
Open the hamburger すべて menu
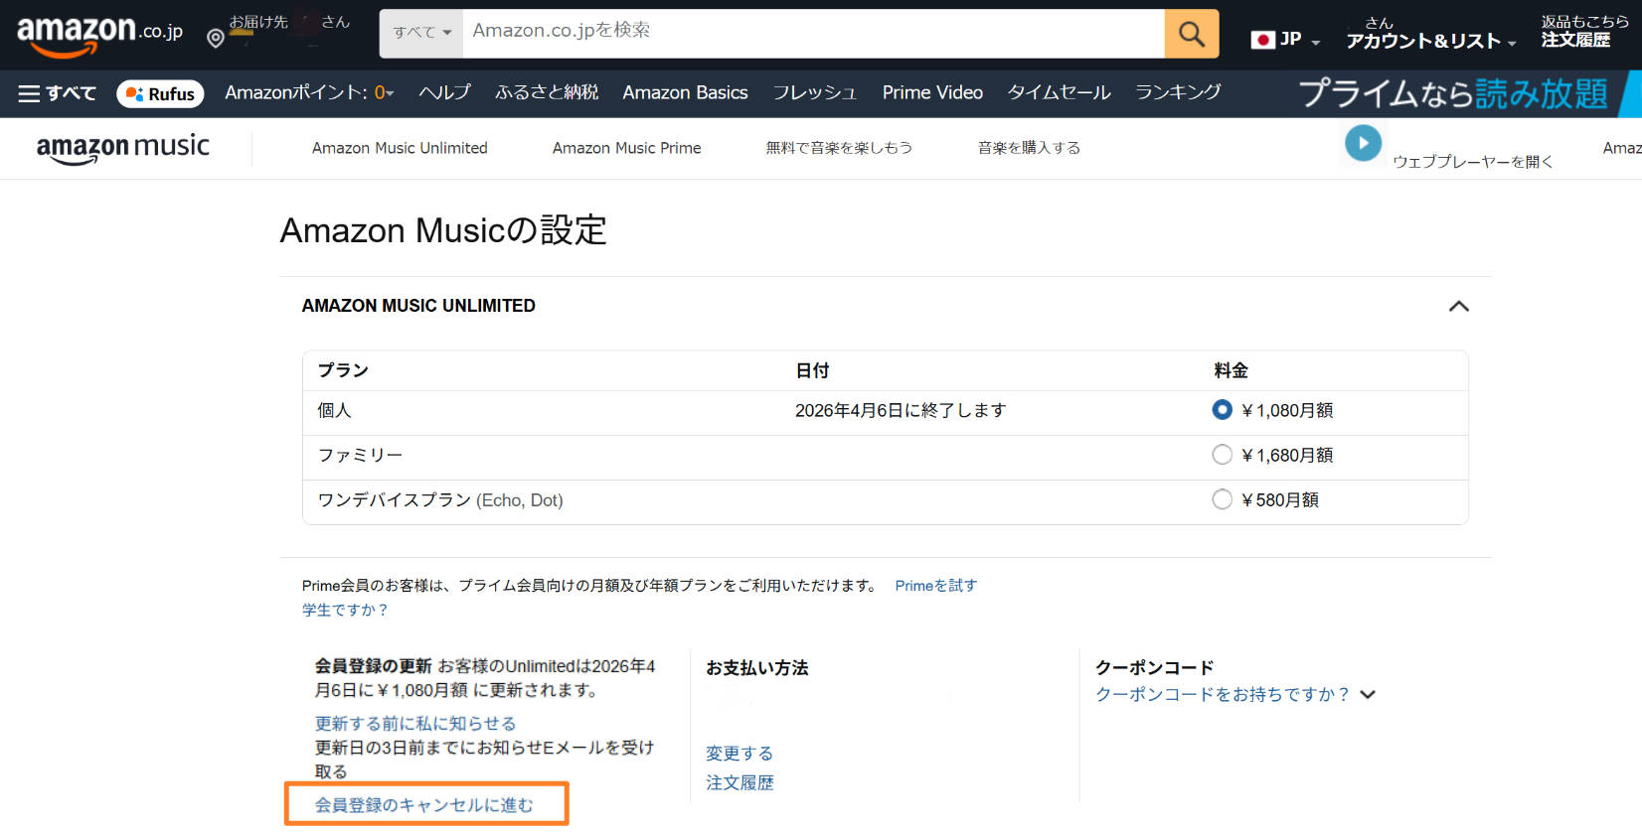58,93
